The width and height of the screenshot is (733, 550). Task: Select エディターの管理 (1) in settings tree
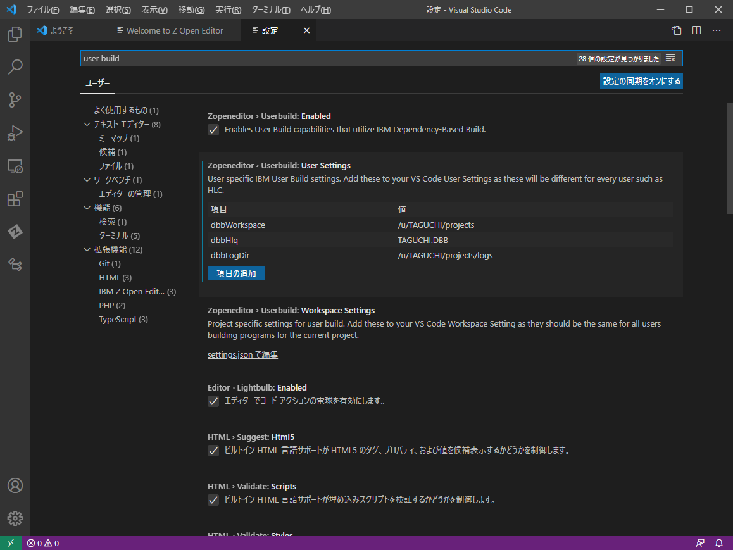pyautogui.click(x=130, y=194)
